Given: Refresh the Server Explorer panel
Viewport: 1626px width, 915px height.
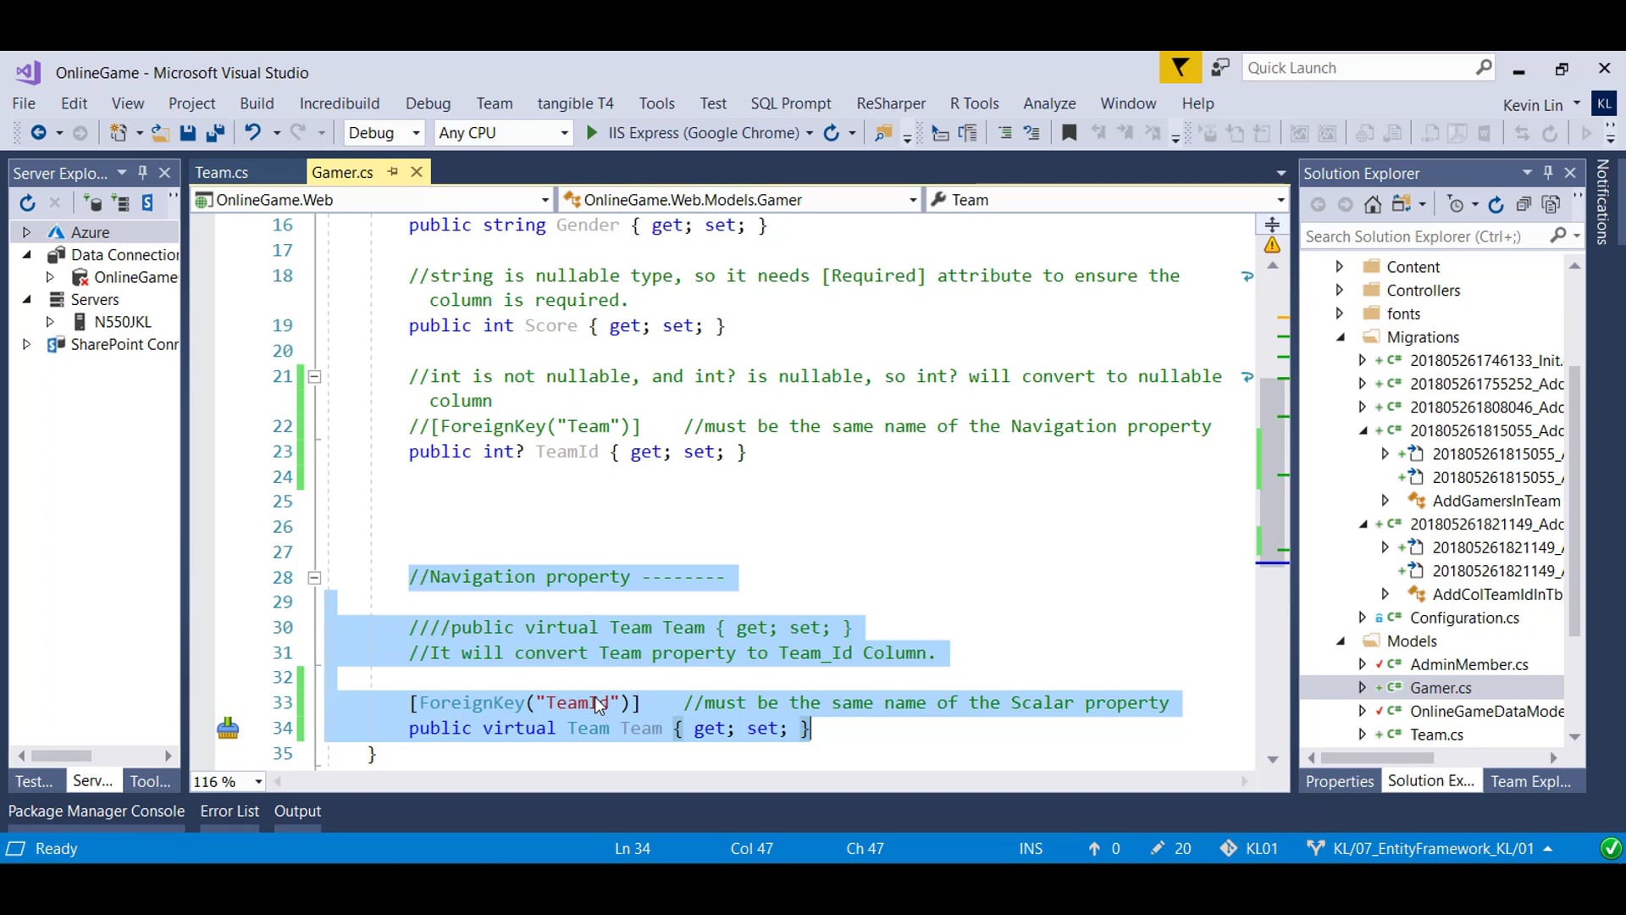Looking at the screenshot, I should click(x=27, y=203).
